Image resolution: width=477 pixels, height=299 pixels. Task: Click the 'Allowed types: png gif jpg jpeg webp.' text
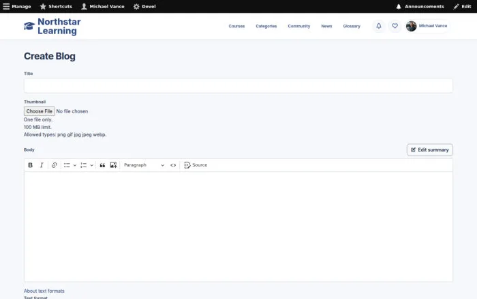[x=65, y=134]
